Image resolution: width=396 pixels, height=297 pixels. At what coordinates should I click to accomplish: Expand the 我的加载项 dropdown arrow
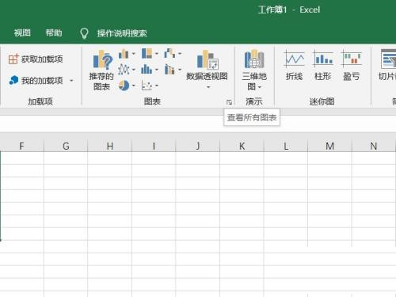pyautogui.click(x=71, y=80)
